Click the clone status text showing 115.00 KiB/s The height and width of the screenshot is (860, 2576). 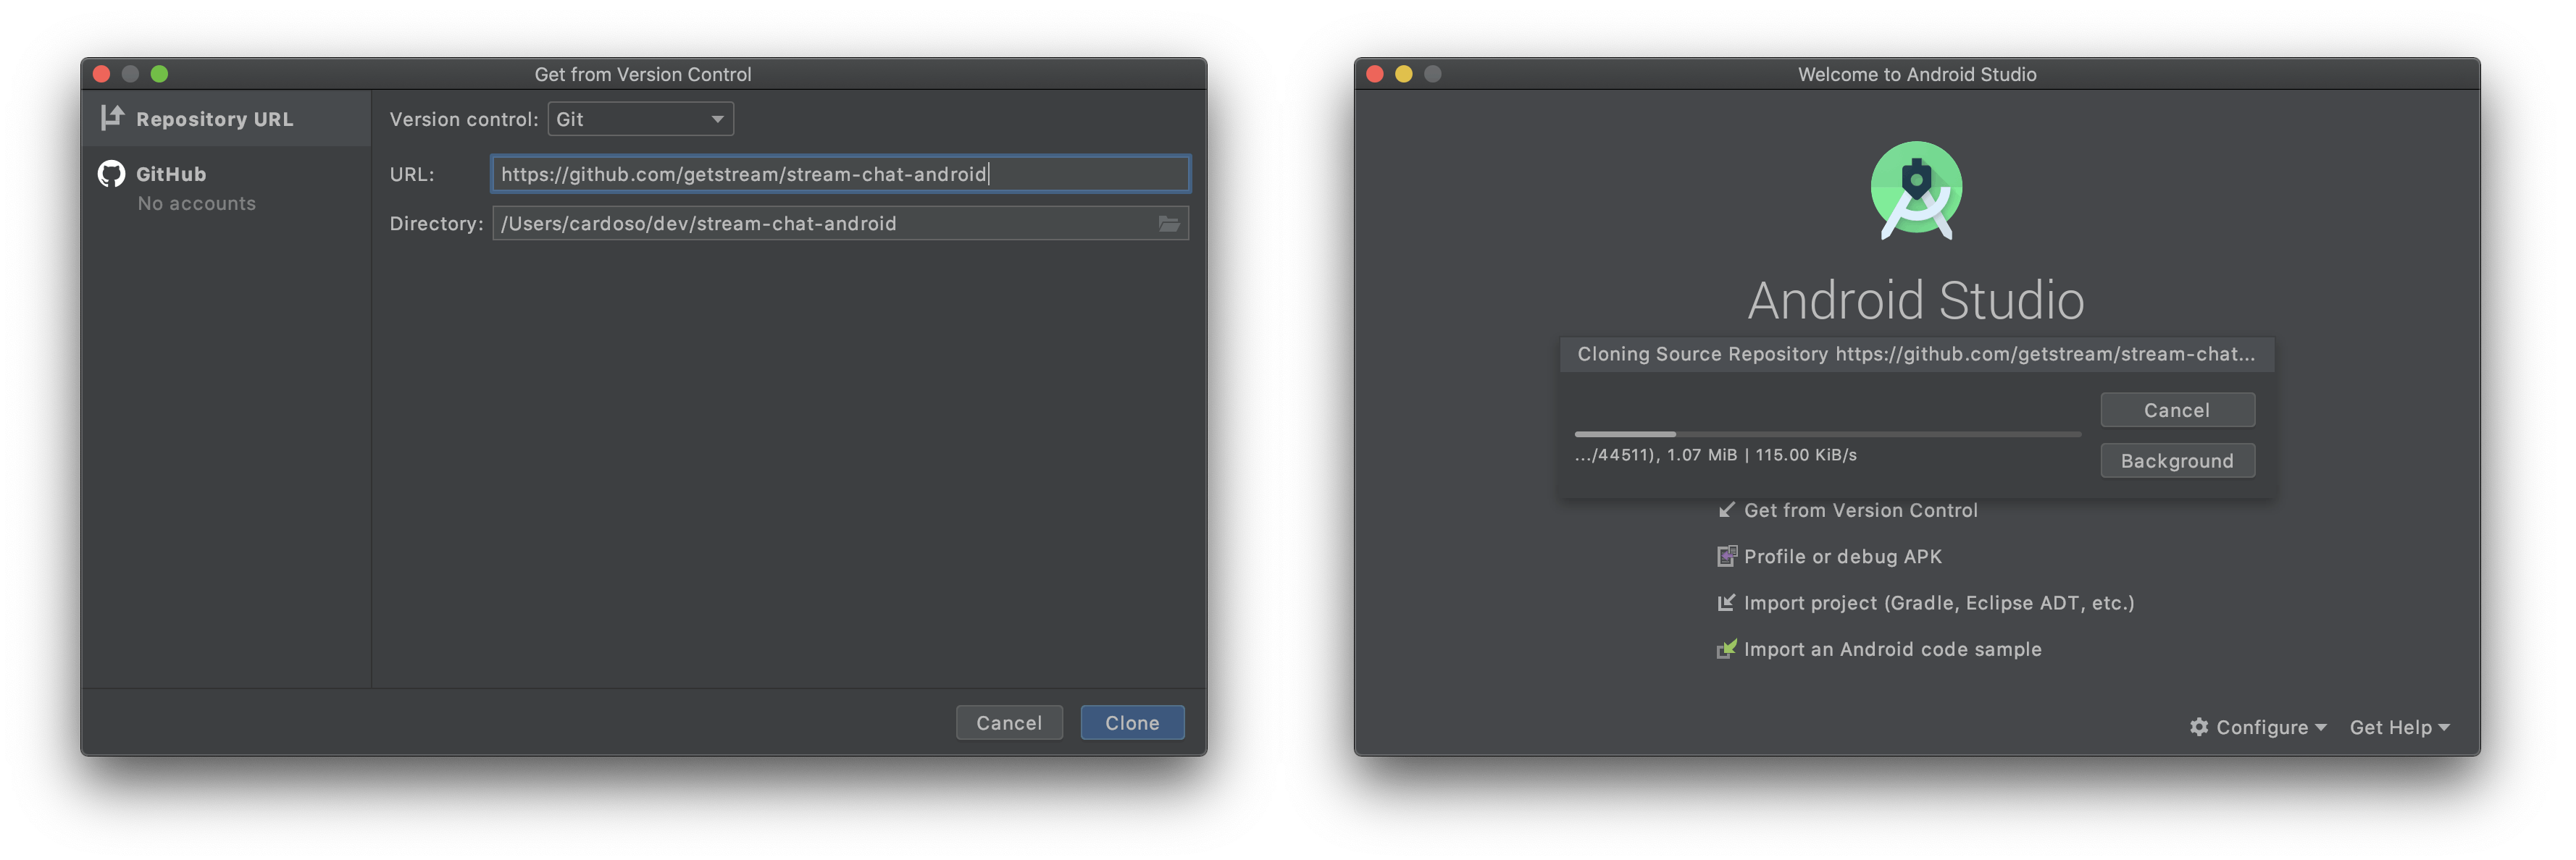pyautogui.click(x=1715, y=455)
